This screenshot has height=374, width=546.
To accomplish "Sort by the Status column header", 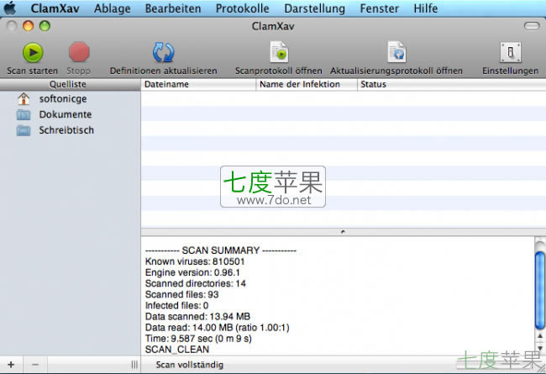I will pyautogui.click(x=452, y=84).
